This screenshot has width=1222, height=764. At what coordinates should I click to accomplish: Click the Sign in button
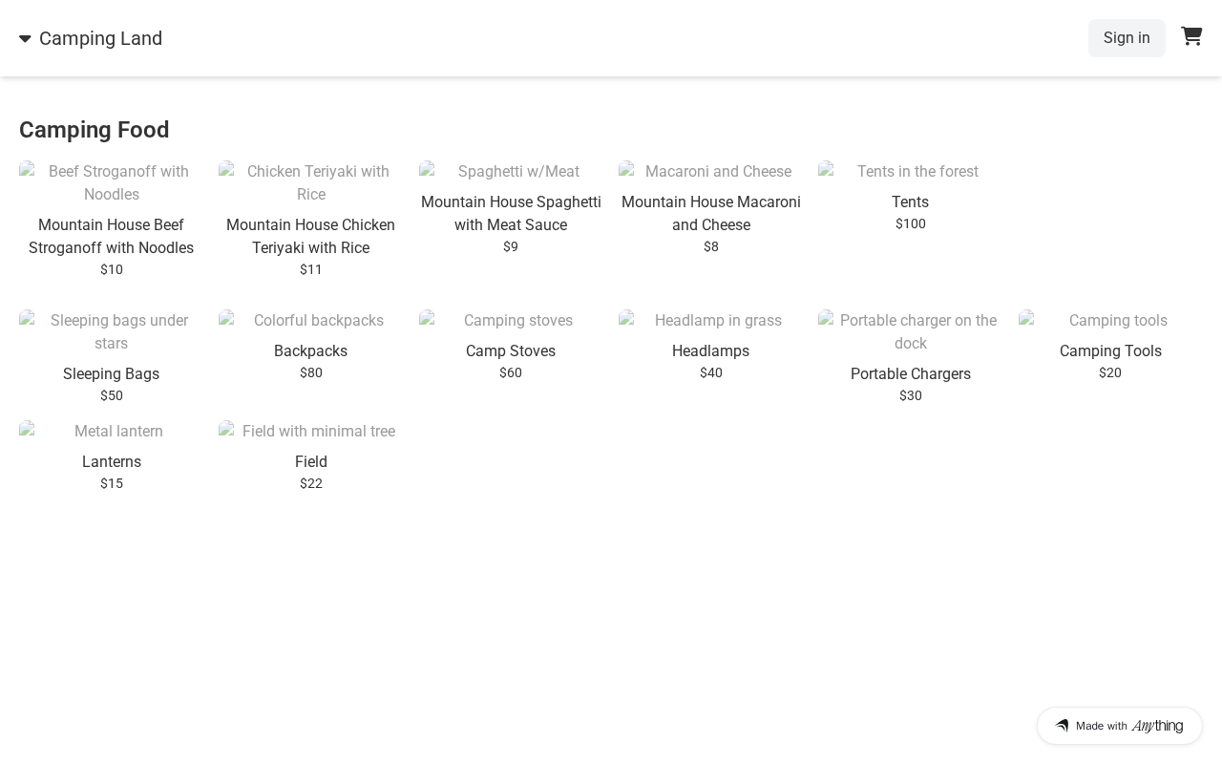pos(1127,38)
